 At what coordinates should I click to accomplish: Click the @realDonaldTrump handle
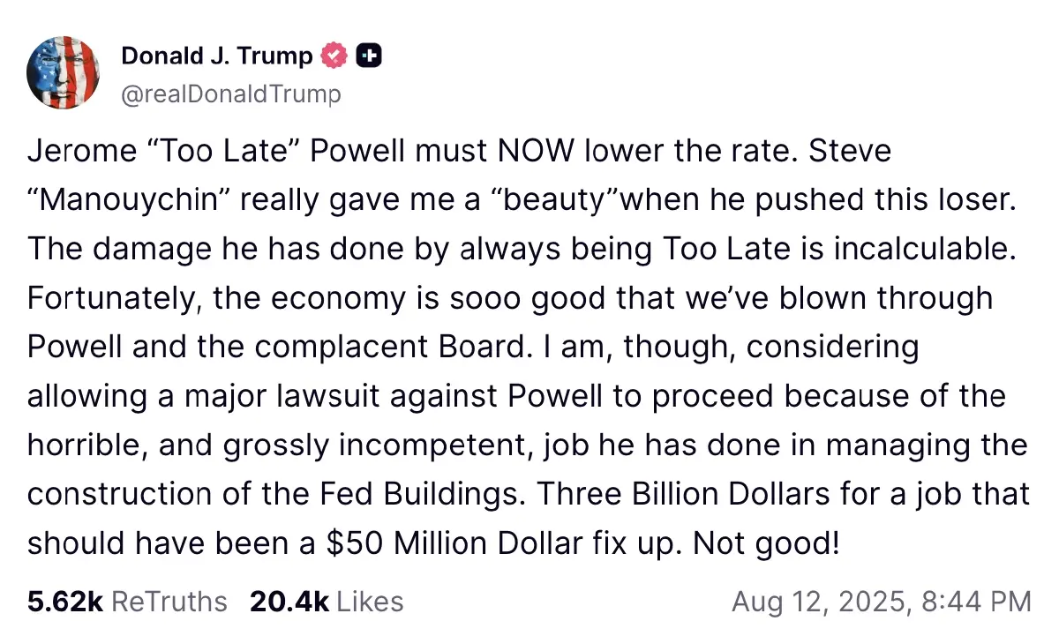point(230,94)
